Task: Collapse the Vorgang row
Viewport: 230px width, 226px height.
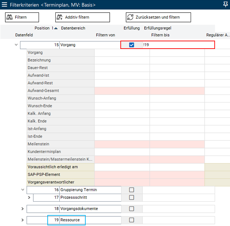Action: tap(16, 45)
